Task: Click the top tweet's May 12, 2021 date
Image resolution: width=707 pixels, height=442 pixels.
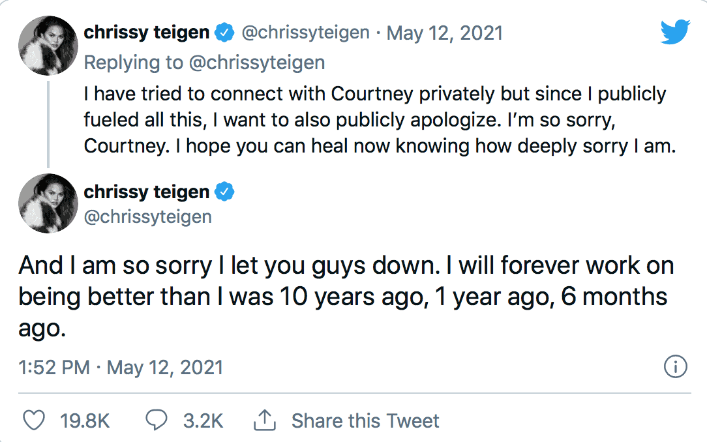Action: click(445, 33)
